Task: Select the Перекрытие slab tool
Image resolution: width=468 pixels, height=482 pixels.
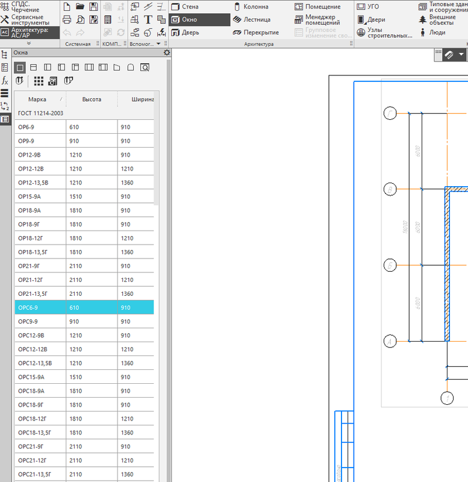Action: [x=255, y=33]
